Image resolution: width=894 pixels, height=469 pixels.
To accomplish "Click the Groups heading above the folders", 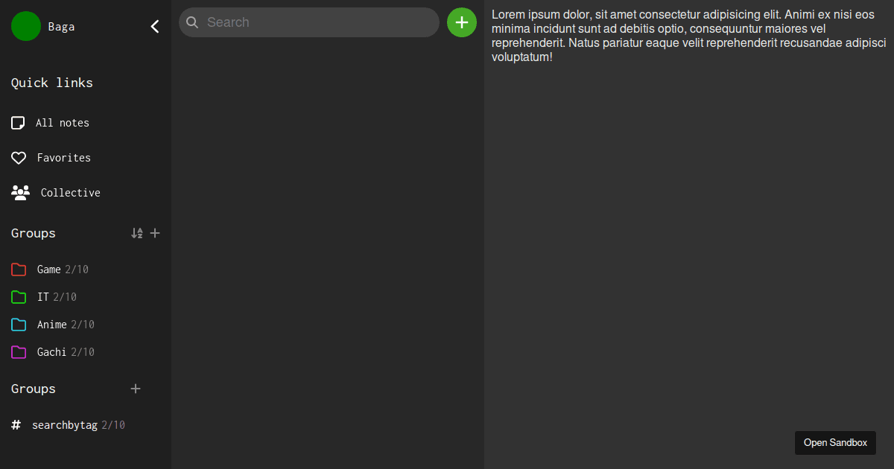I will 34,233.
